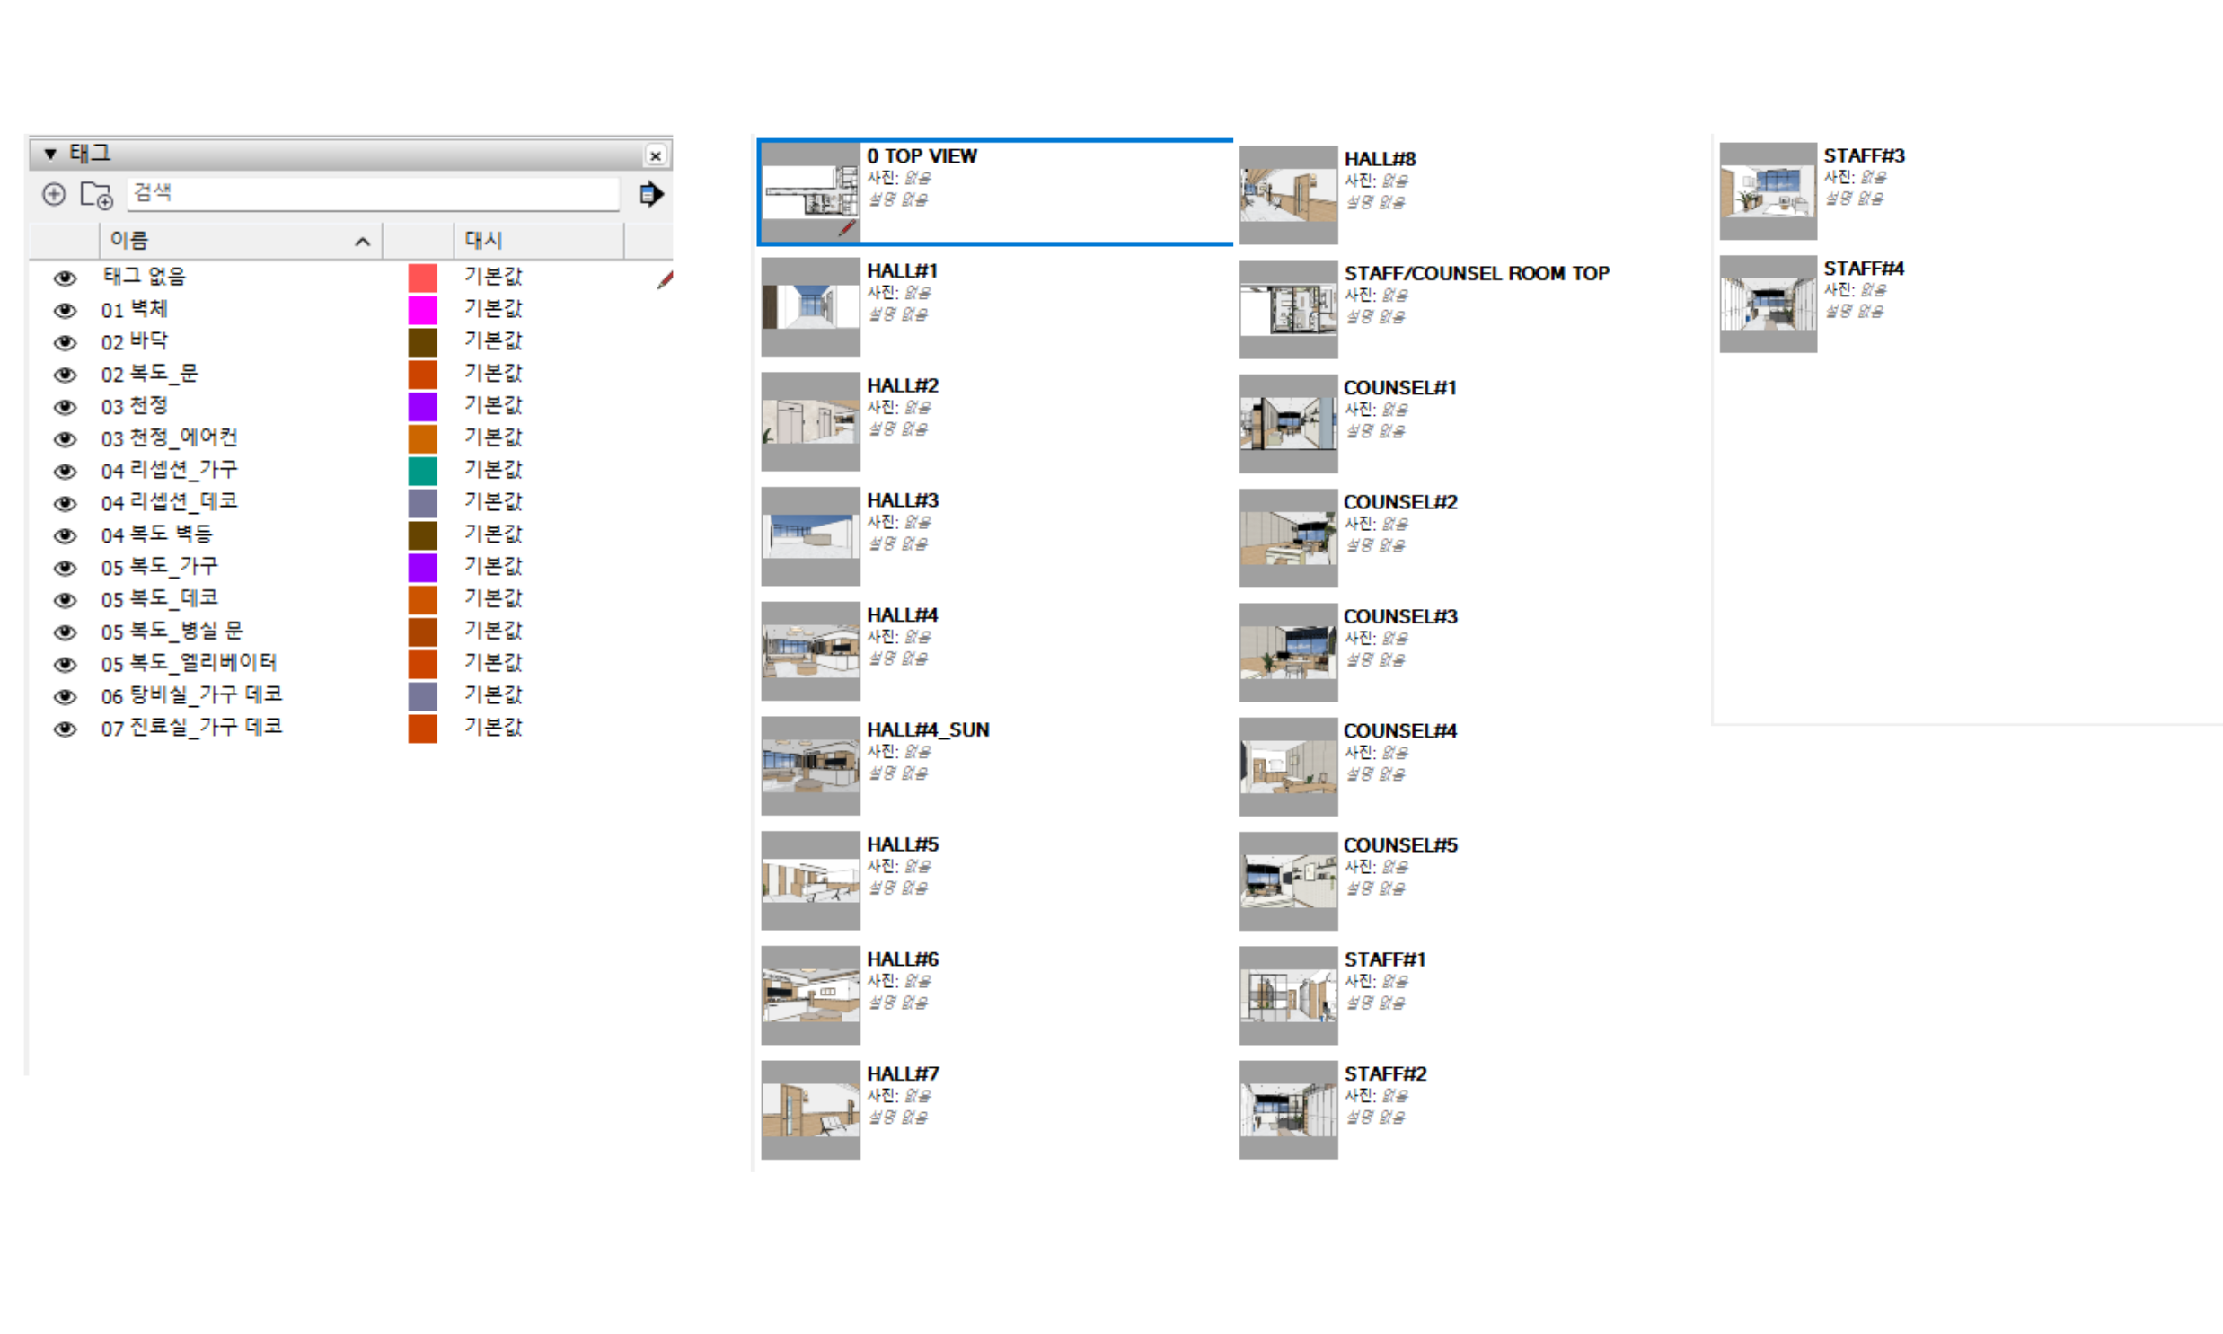Select the COUNSEL#5 scene thumbnail
2223x1334 pixels.
pyautogui.click(x=1289, y=881)
